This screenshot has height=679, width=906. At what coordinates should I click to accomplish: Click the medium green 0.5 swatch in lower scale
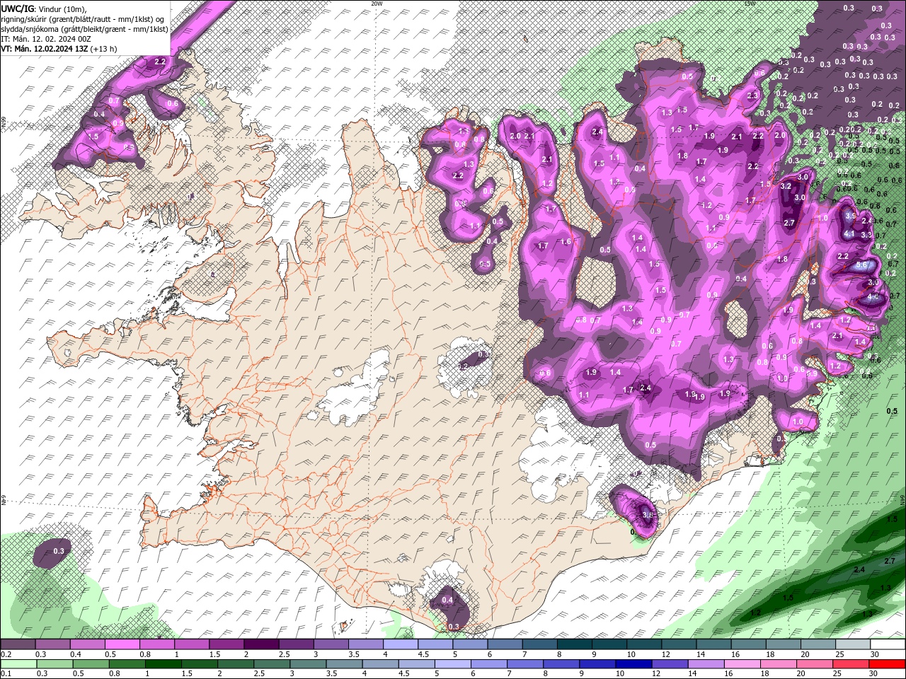coord(91,664)
